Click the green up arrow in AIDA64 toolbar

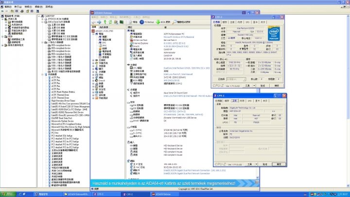(x=105, y=22)
